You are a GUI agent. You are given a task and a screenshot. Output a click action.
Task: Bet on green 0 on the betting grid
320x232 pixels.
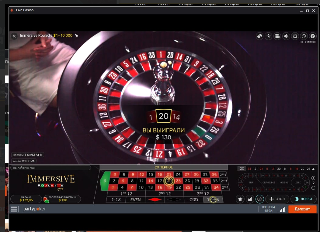click(105, 181)
